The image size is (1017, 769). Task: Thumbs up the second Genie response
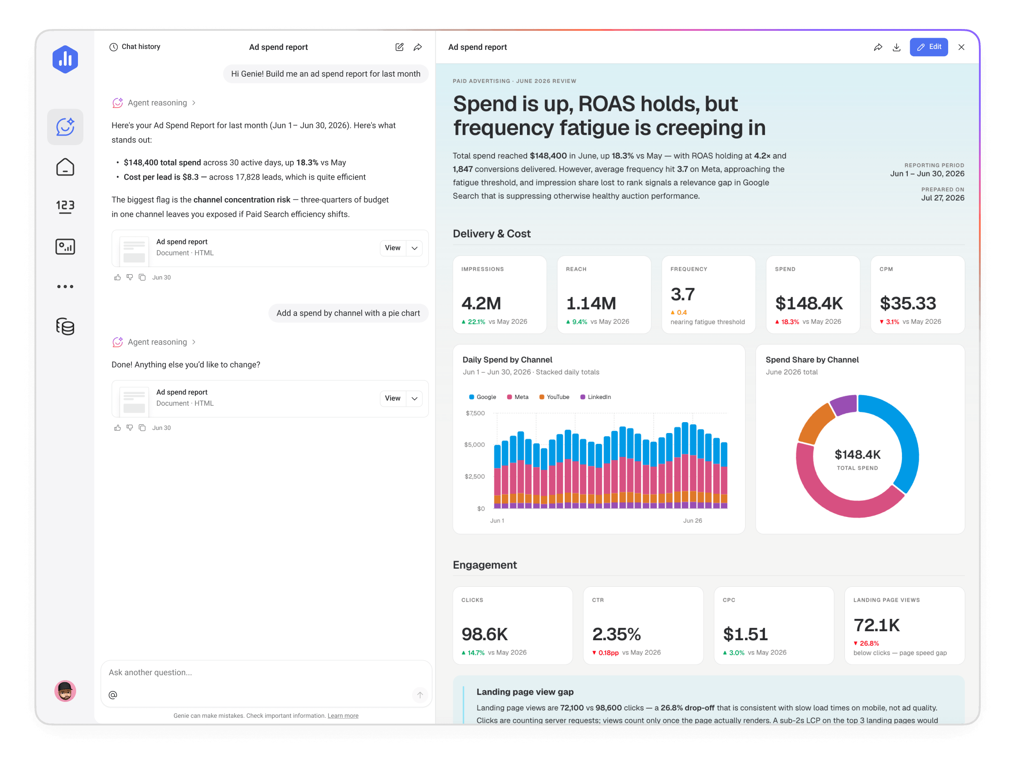coord(117,428)
